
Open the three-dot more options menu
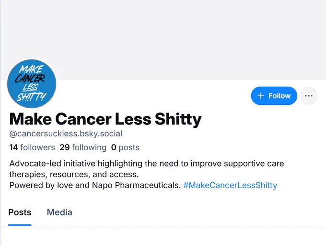[309, 96]
